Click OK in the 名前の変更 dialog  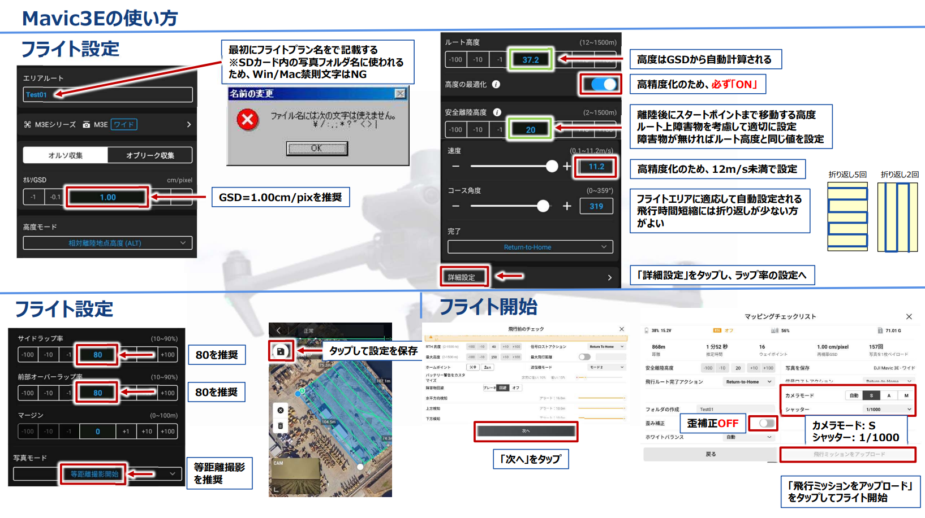tap(317, 149)
